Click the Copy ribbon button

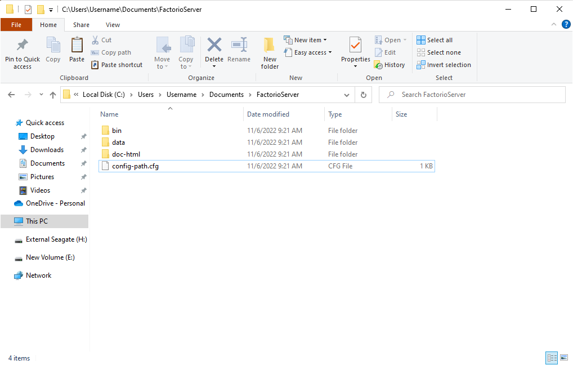[53, 50]
